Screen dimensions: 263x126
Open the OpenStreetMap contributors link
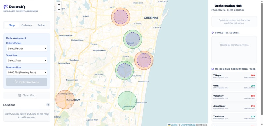pyautogui.click(x=188, y=125)
